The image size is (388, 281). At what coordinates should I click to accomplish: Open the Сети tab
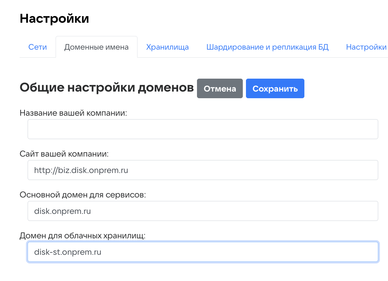[x=38, y=47]
